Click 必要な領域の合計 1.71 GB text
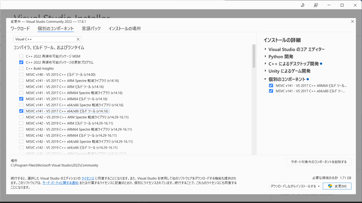 (x=332, y=178)
